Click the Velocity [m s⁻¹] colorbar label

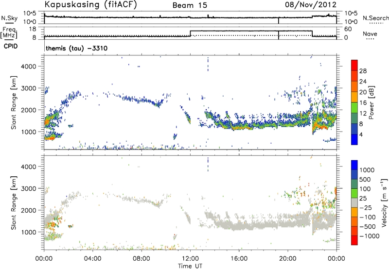(x=384, y=202)
